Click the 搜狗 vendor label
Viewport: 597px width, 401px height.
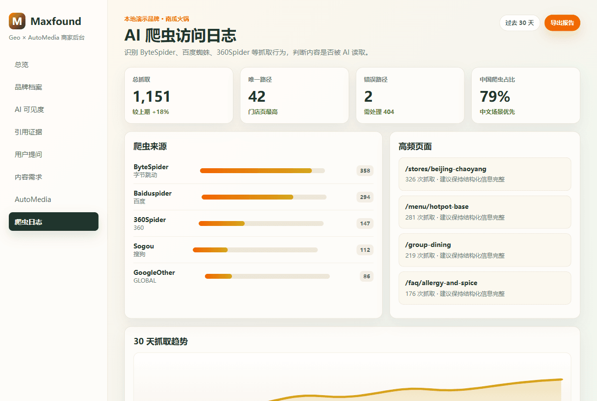tap(139, 254)
